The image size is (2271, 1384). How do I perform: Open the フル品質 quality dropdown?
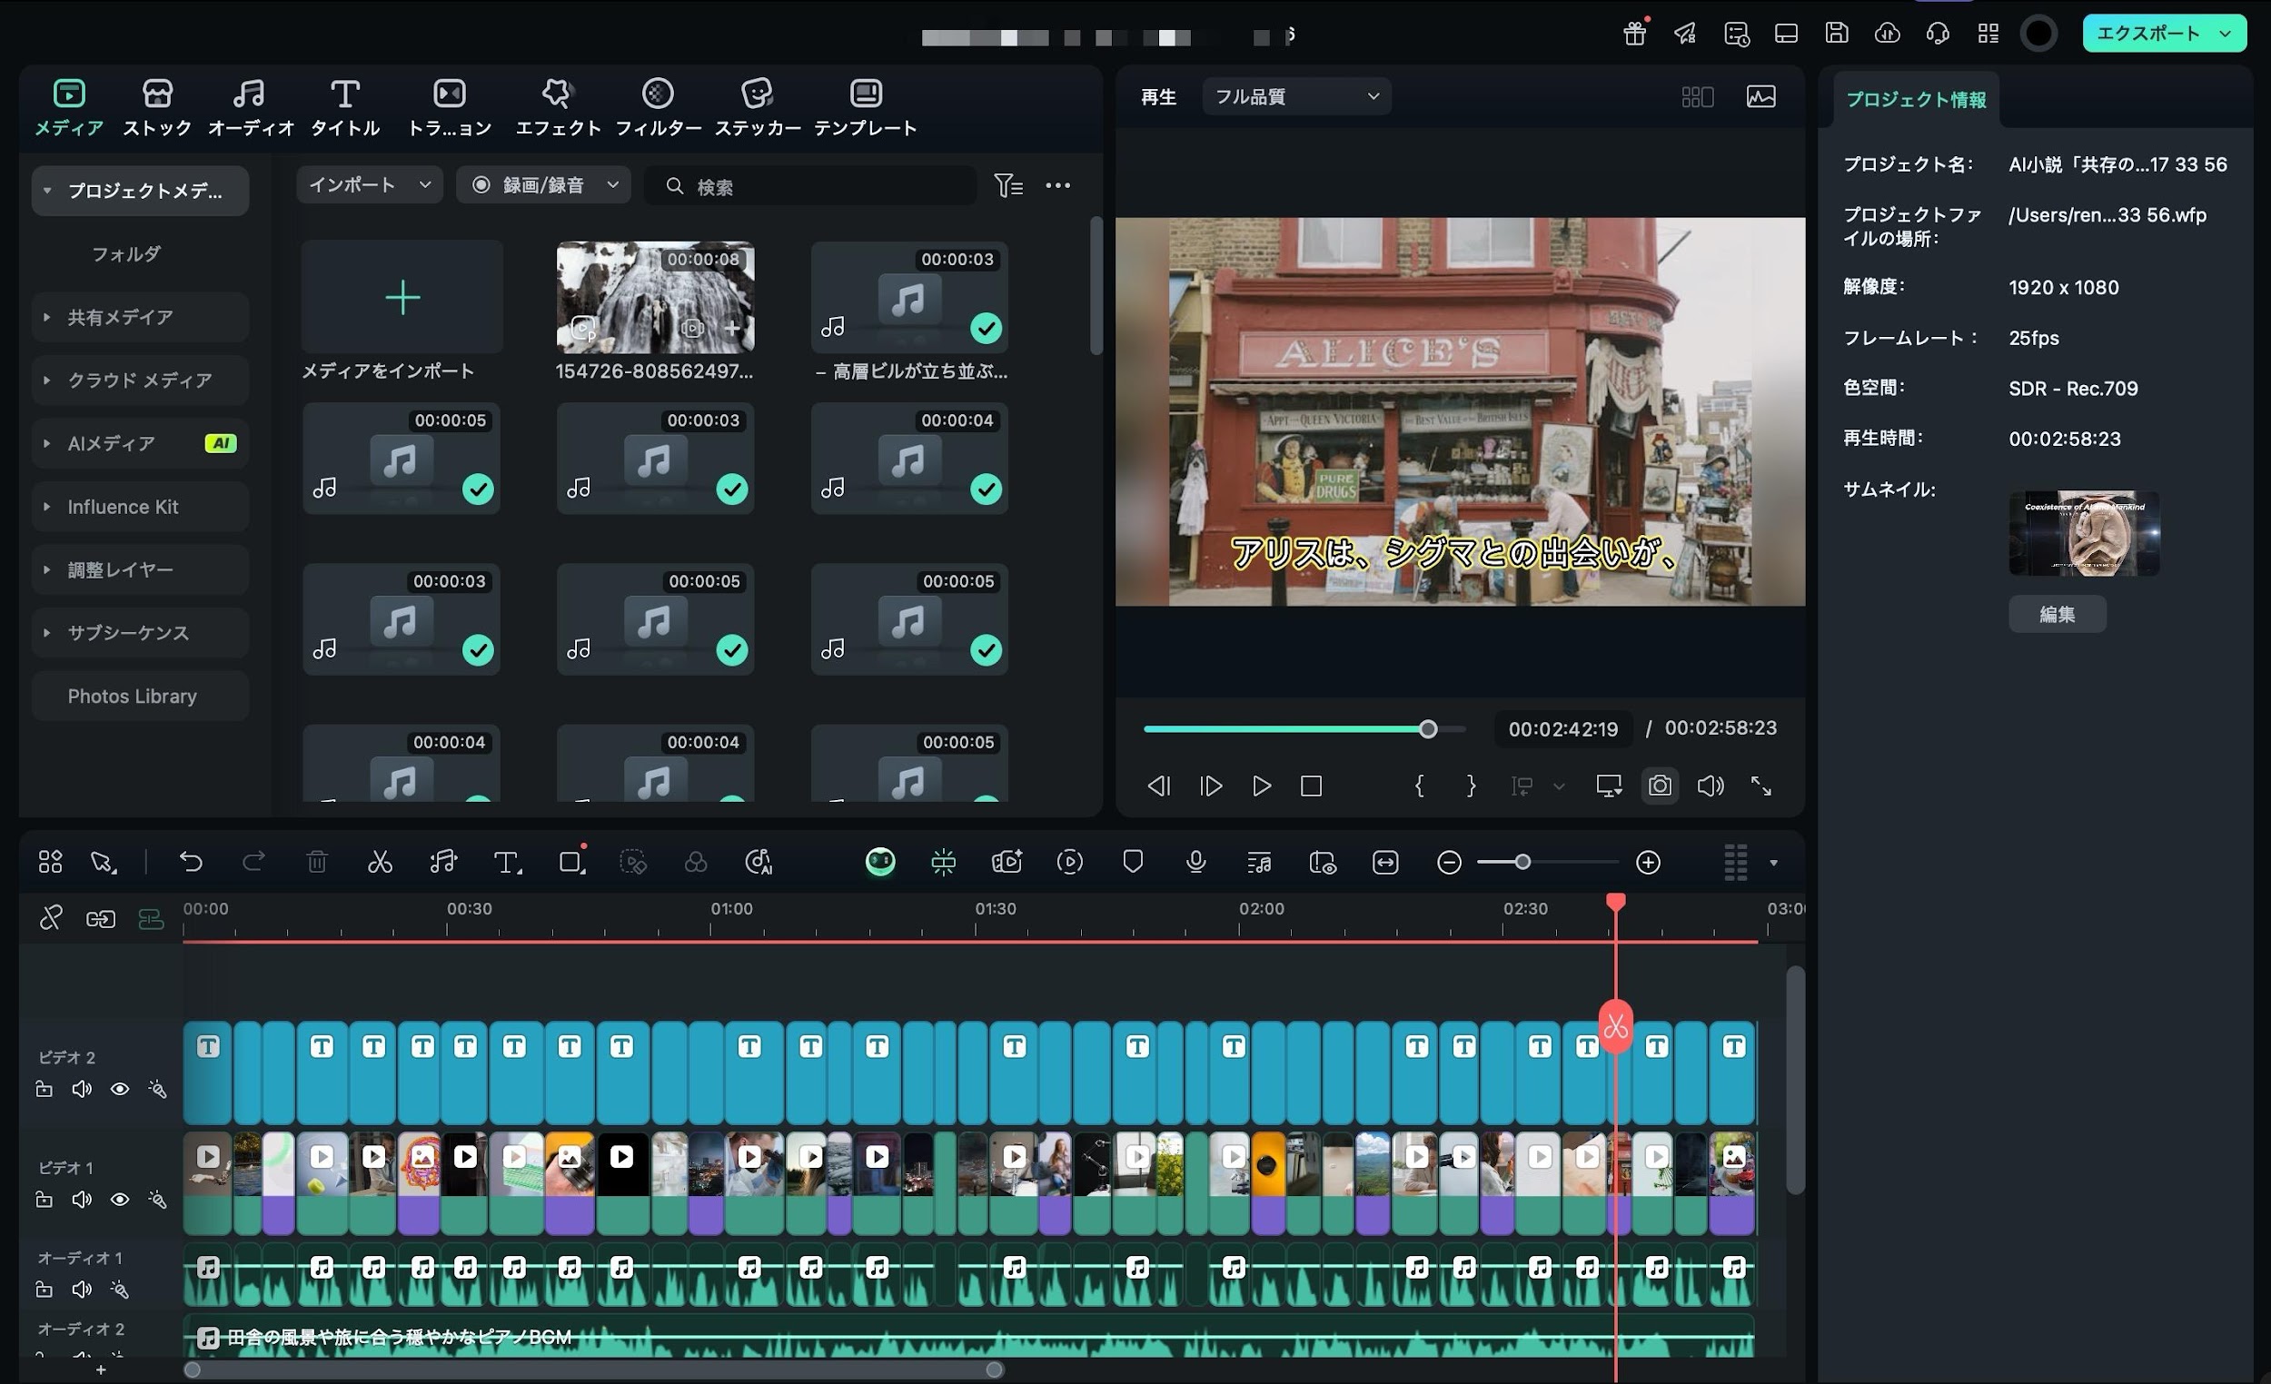(x=1296, y=96)
